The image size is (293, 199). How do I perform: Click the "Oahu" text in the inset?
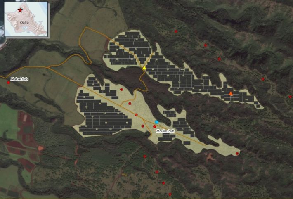point(24,22)
